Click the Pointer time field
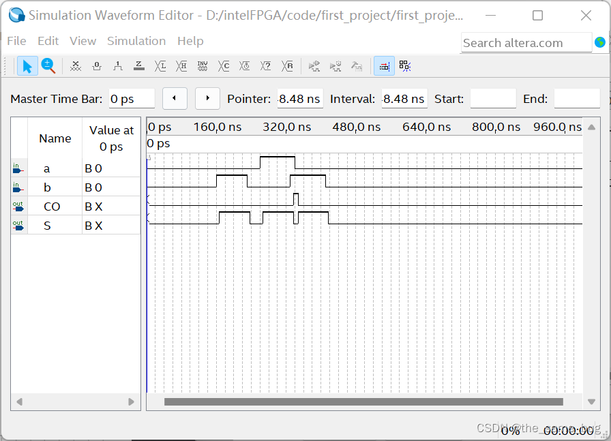 coord(299,99)
